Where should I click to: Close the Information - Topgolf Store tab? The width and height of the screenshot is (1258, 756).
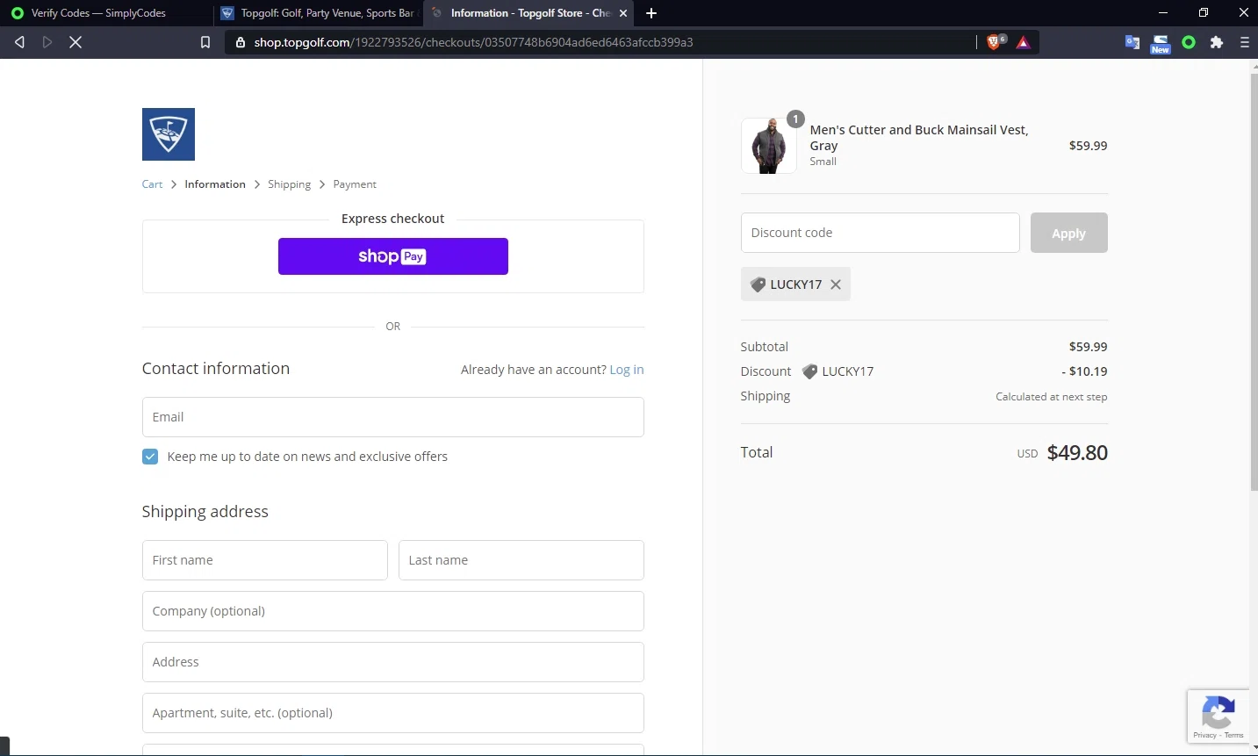(623, 13)
